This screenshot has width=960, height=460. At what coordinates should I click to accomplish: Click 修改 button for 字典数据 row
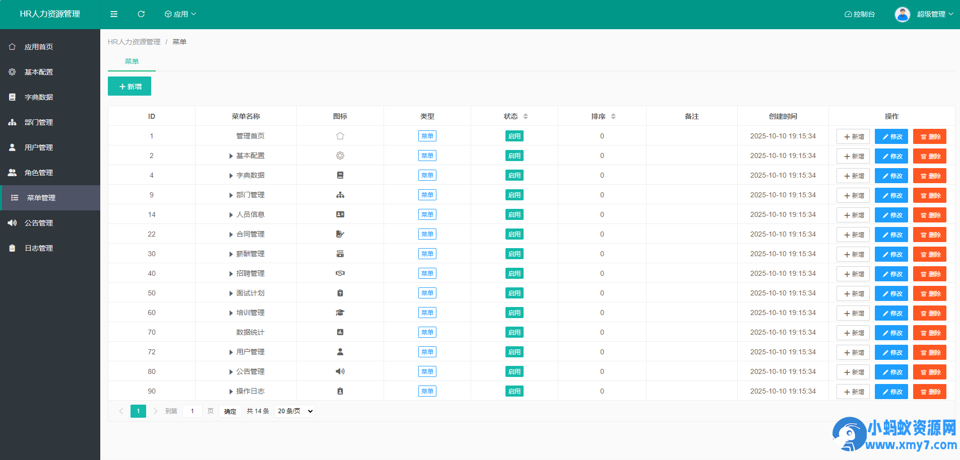tap(891, 176)
